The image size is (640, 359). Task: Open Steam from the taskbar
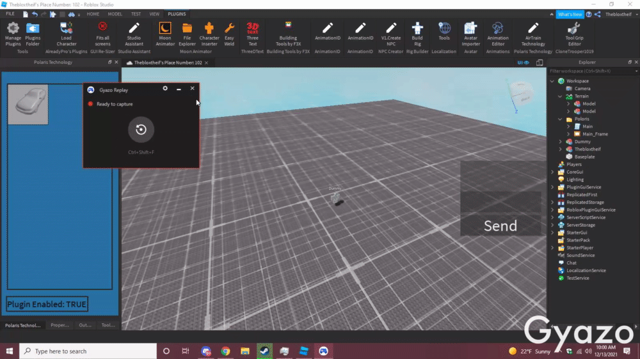point(264,351)
